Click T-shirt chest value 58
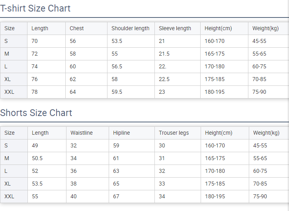This screenshot has height=211, width=289. pos(73,54)
